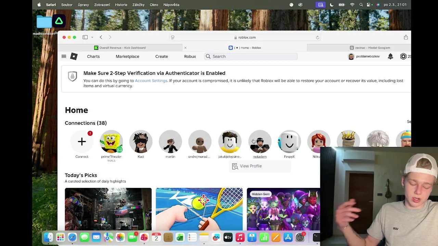Click the Connections (38) heading
438x246 pixels.
click(86, 123)
